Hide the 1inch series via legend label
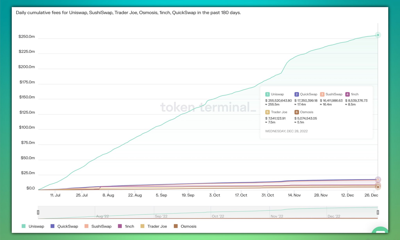The width and height of the screenshot is (400, 240). tap(129, 226)
